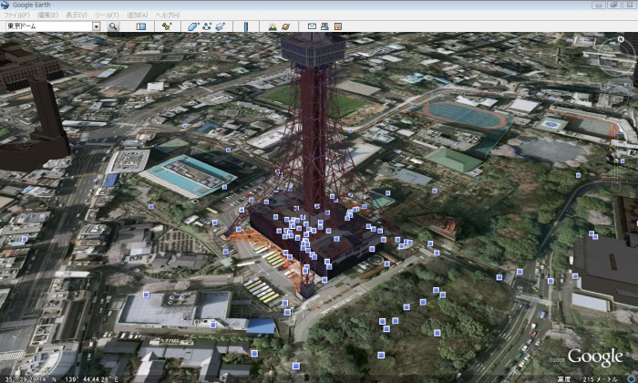
Task: Open the ヘルプ(H) menu
Action: click(x=167, y=15)
